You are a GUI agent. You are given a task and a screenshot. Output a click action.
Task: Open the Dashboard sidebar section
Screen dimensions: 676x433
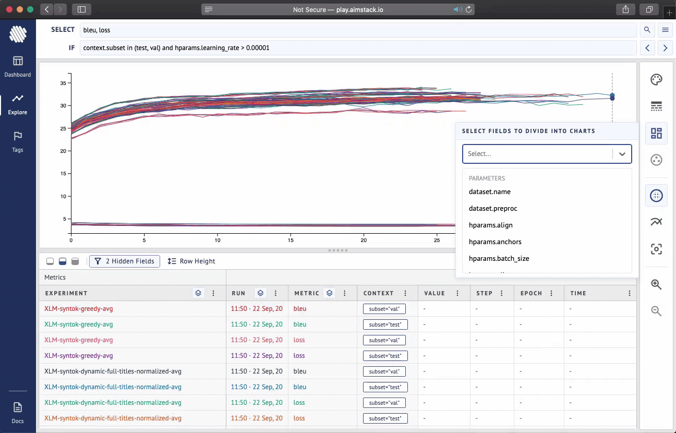[18, 67]
